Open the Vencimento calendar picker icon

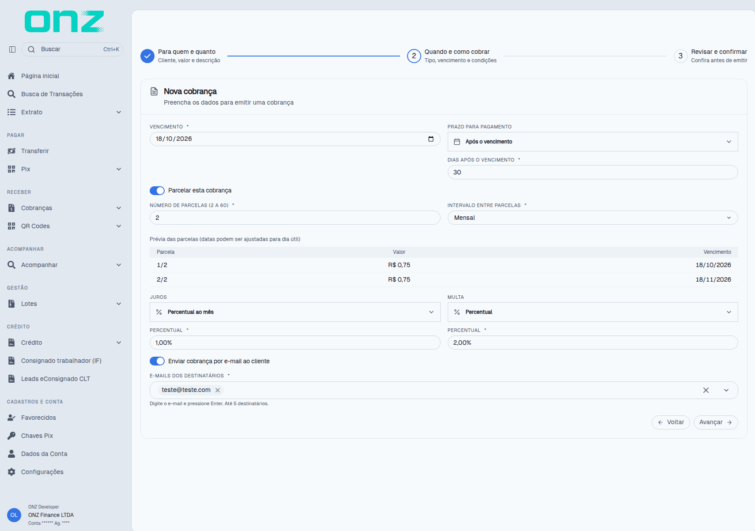[x=431, y=139]
